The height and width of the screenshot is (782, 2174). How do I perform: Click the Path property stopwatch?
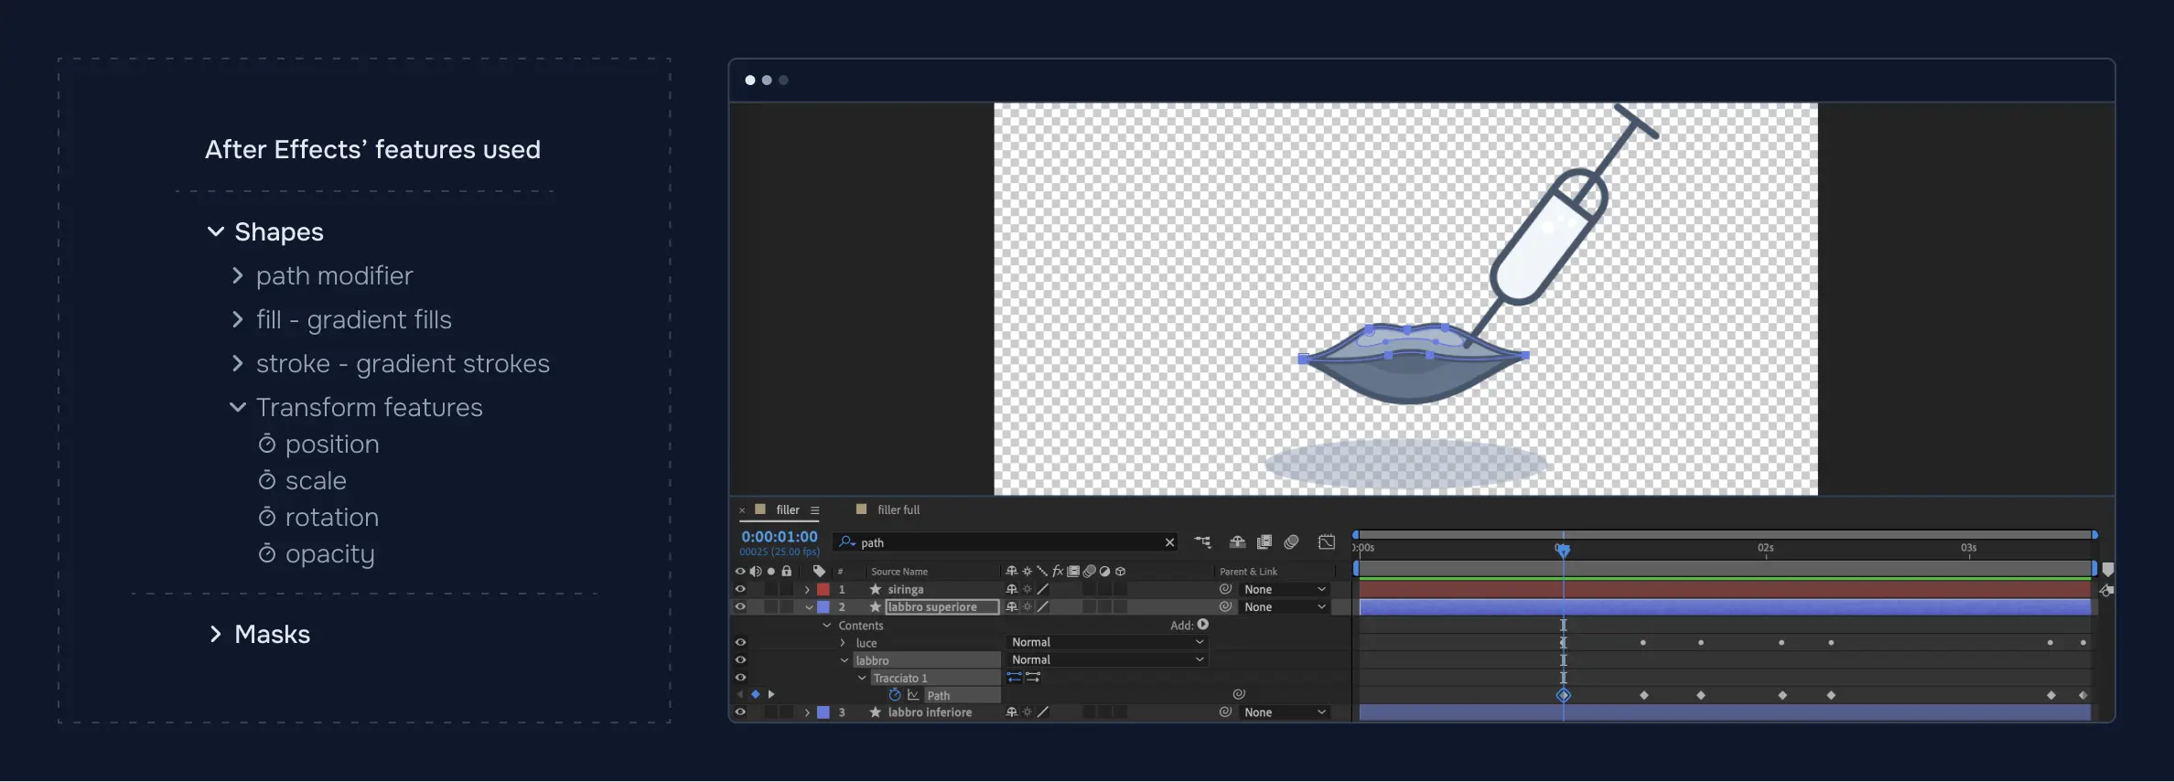coord(895,695)
